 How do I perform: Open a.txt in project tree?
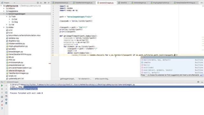[x=11, y=30]
